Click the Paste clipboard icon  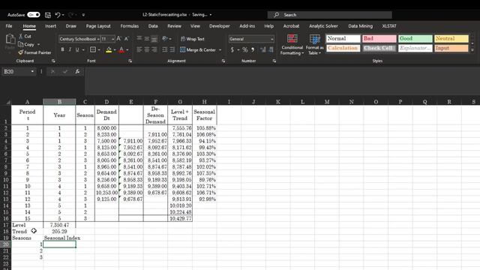10,40
